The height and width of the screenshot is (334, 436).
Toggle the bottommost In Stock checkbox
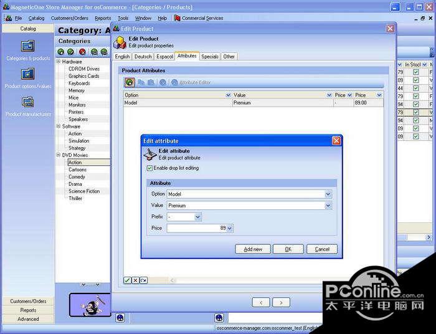tap(415, 136)
